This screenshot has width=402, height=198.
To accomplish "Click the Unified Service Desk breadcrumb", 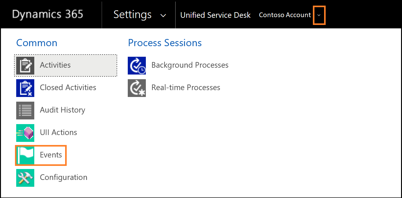I will 215,15.
